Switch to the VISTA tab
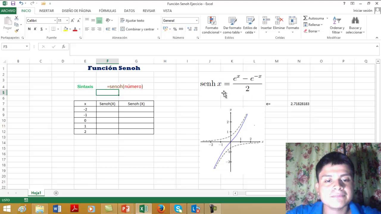Screen dimensions: 381x214 [x=167, y=11]
